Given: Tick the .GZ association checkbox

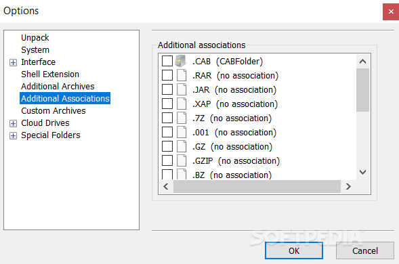Looking at the screenshot, I should pyautogui.click(x=167, y=146).
